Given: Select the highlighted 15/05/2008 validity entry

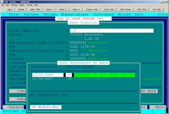Looking at the screenshot, I should tap(43, 75).
